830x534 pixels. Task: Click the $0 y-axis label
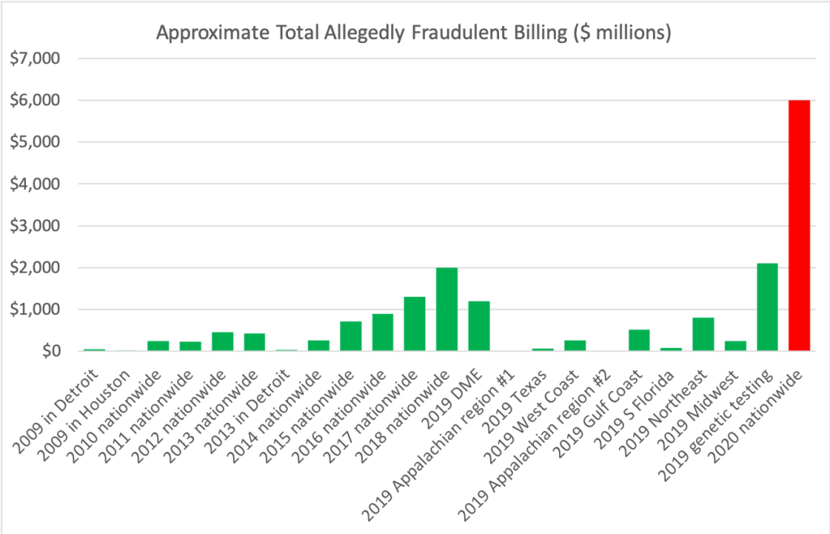(52, 351)
